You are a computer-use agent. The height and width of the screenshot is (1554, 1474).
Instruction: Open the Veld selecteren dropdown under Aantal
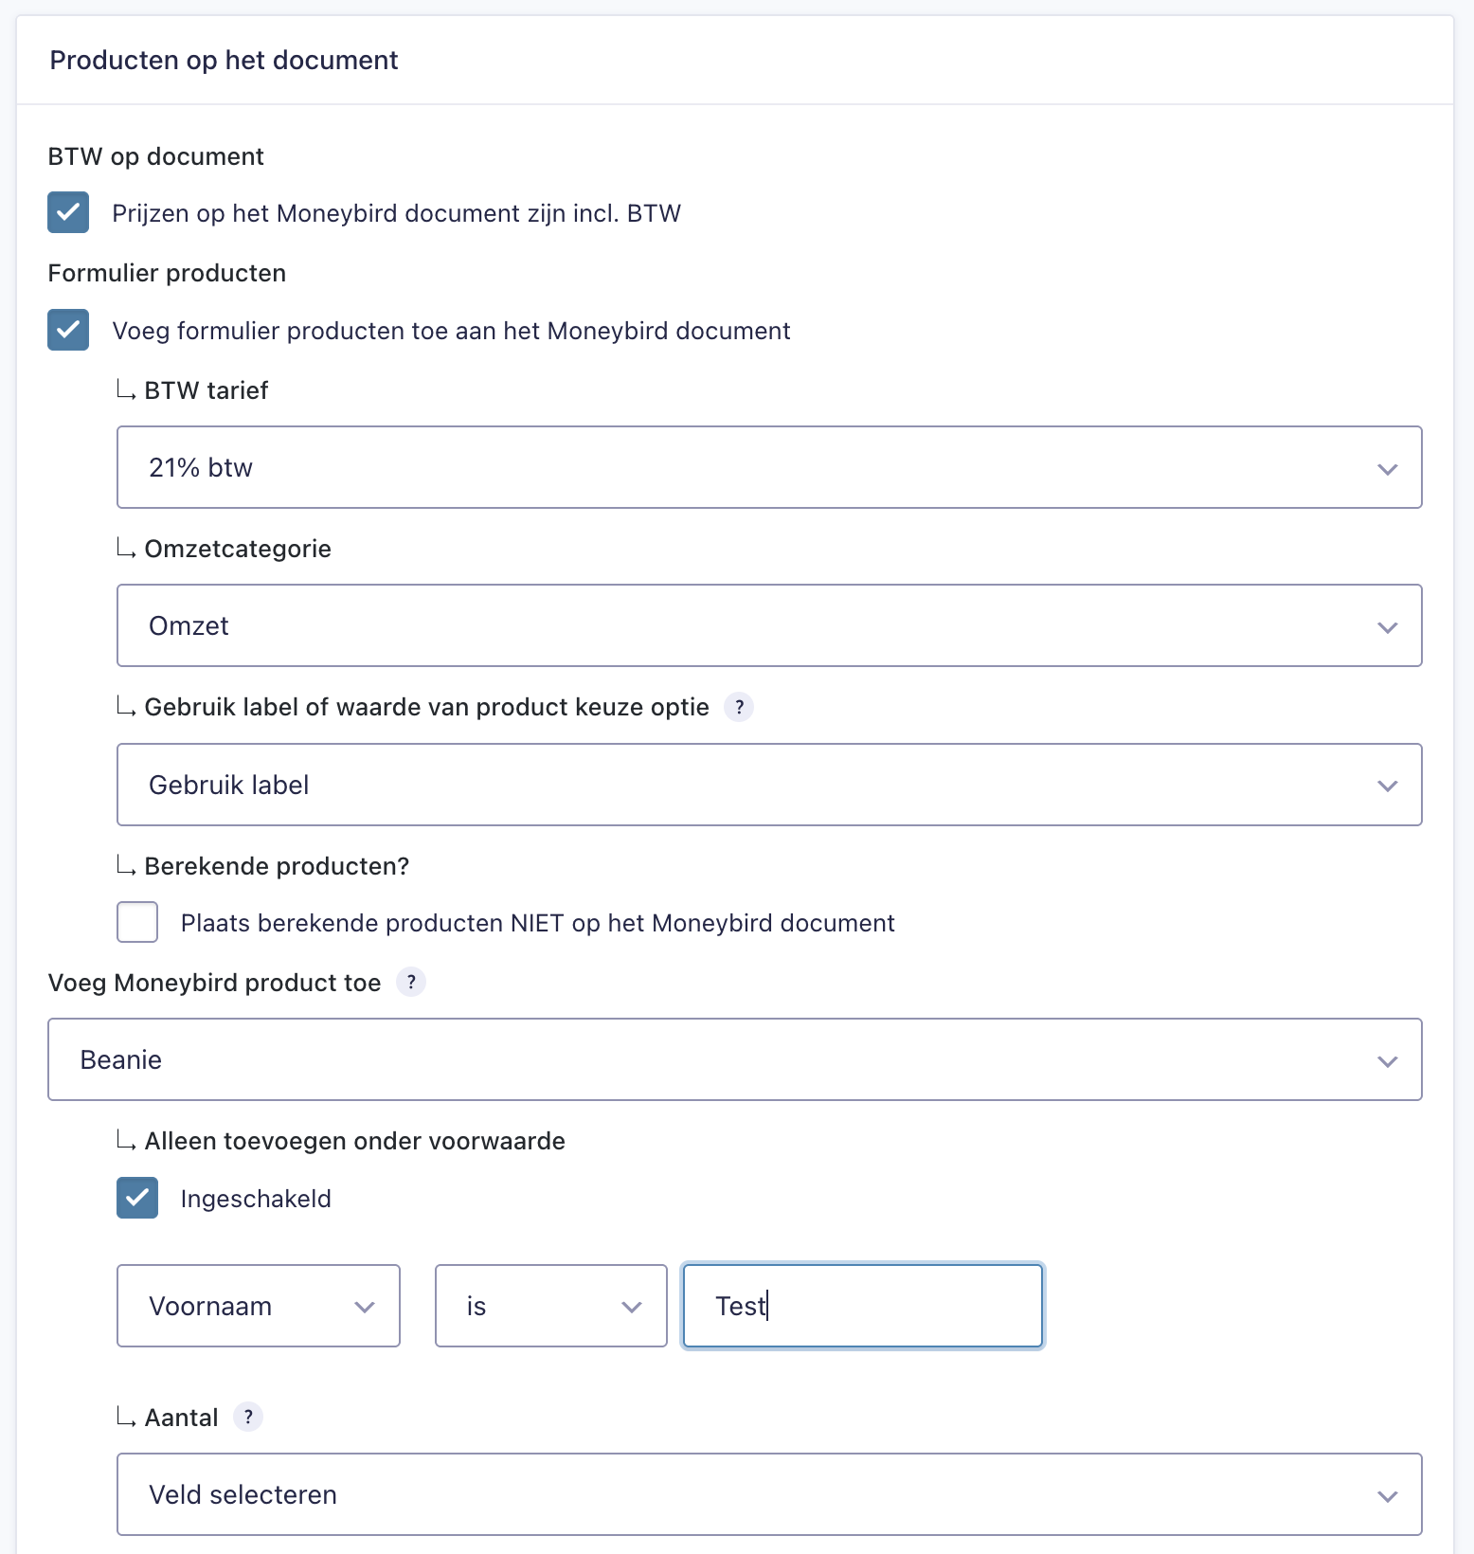[x=768, y=1494]
